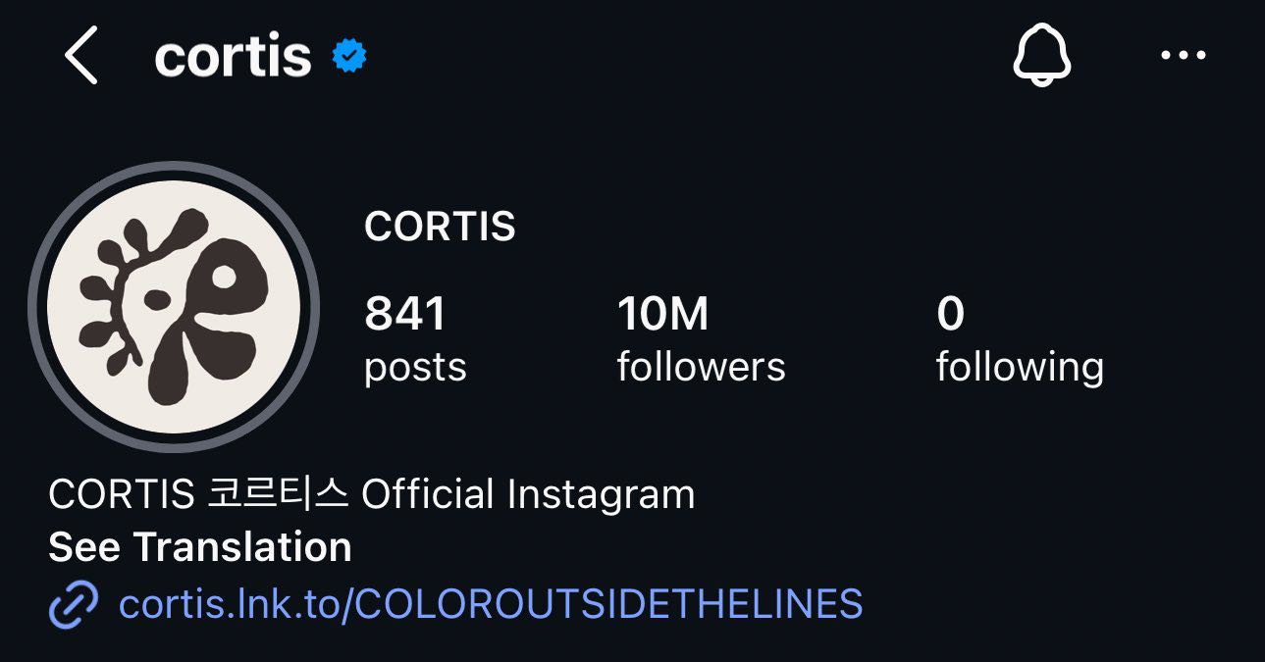Click the number 841 above posts
Image resolution: width=1265 pixels, height=662 pixels.
click(x=405, y=315)
